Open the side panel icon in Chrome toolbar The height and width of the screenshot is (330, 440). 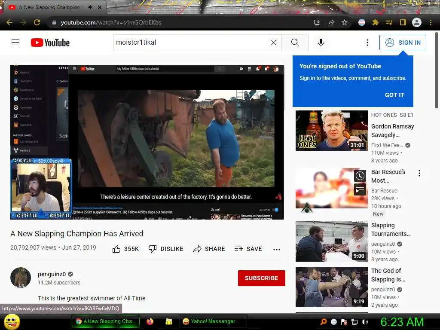pos(403,22)
